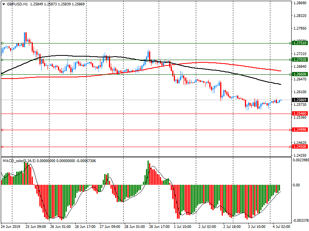Select the red 1.24500 level price tag
The image size is (309, 231).
point(300,147)
